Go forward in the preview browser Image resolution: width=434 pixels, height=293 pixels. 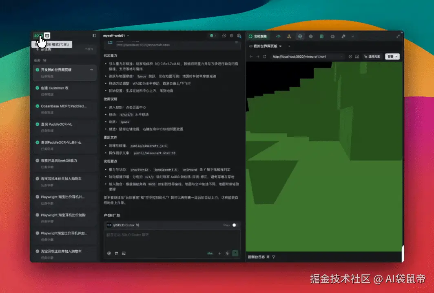click(258, 57)
